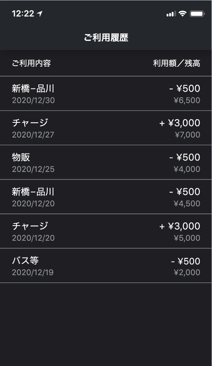Tap the ¥6,500 balance amount

coord(187,100)
